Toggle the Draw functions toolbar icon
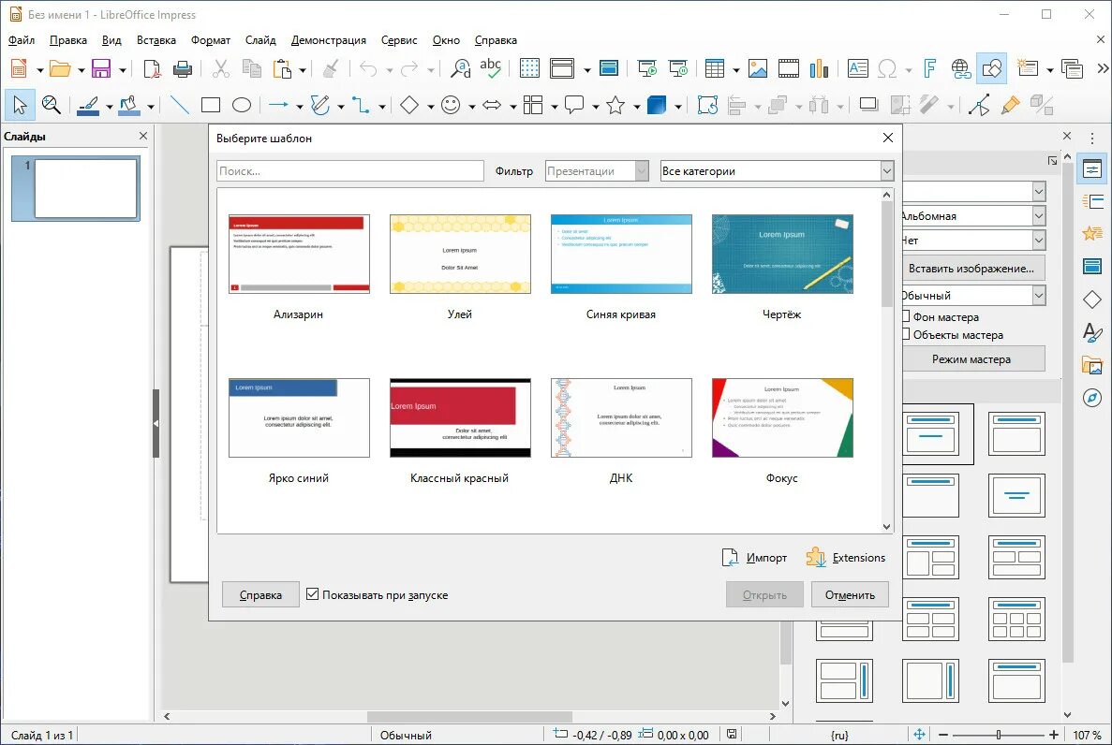The height and width of the screenshot is (745, 1112). 991,68
